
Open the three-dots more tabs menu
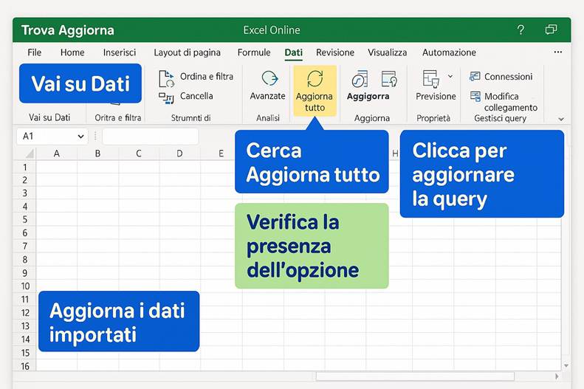click(x=558, y=52)
